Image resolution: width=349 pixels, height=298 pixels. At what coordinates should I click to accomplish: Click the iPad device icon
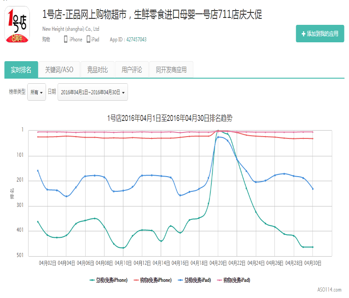pyautogui.click(x=88, y=39)
